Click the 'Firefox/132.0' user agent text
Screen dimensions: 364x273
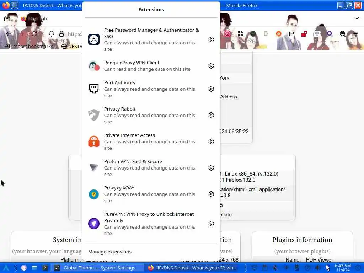coord(241,180)
